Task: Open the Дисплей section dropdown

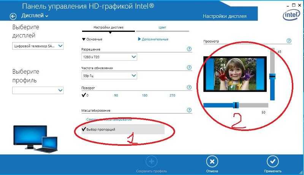Action: [35, 16]
